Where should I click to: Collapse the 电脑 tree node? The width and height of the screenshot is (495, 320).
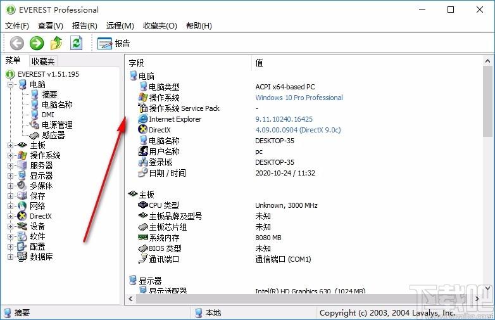pyautogui.click(x=10, y=84)
